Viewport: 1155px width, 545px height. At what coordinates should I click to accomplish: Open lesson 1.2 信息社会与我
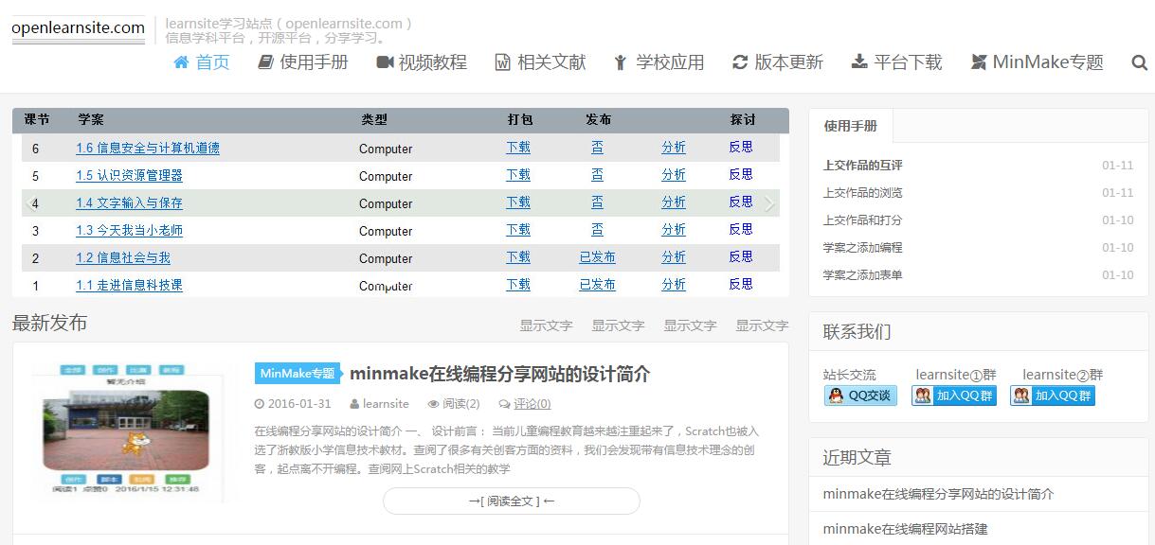point(123,257)
